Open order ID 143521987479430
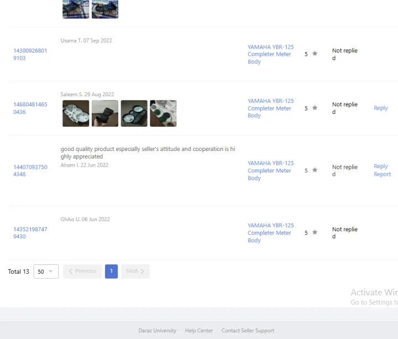 (x=30, y=233)
